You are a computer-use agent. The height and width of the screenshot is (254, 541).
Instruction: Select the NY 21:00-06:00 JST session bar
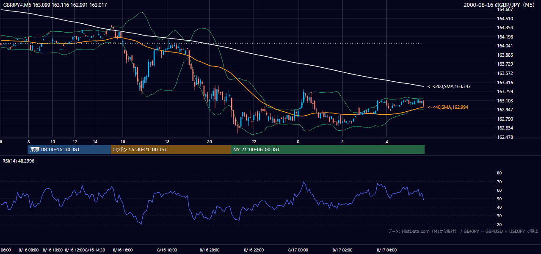[328, 149]
